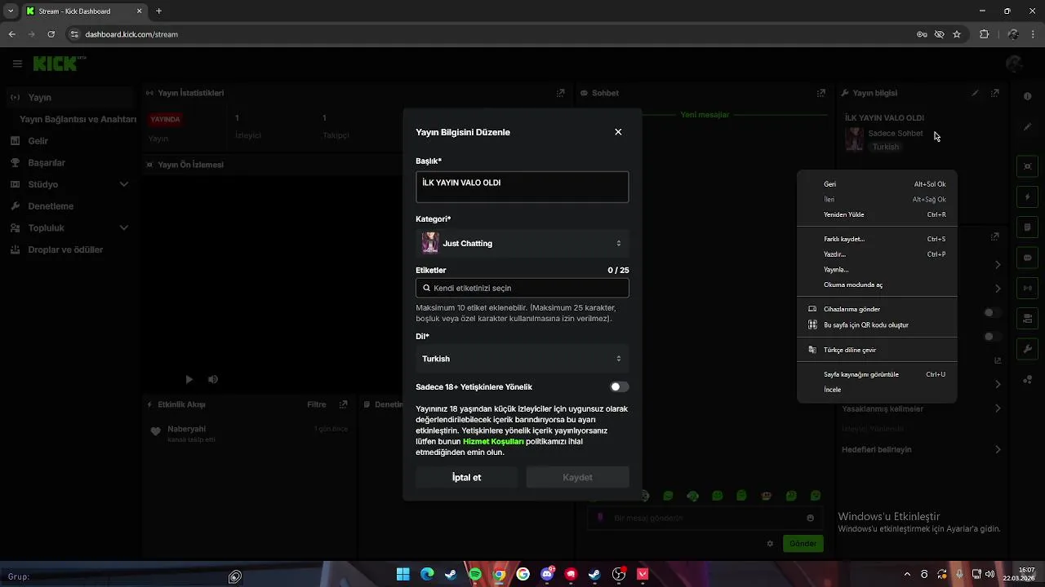The image size is (1045, 587).
Task: Select Farklı kaydet... from the context menu
Action: 877,239
